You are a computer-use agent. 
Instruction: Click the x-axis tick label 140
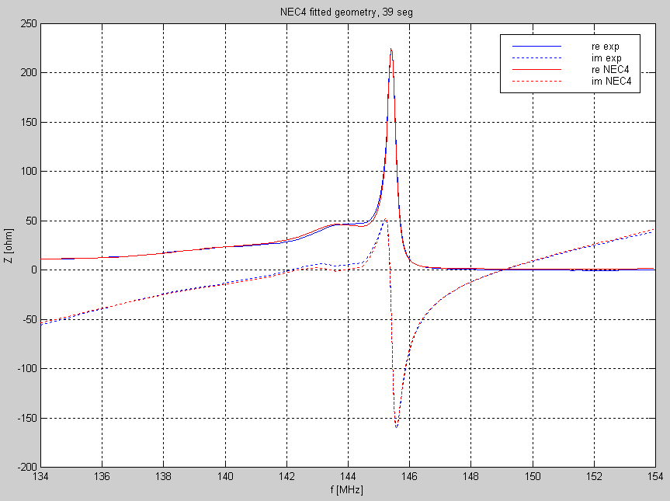point(225,476)
